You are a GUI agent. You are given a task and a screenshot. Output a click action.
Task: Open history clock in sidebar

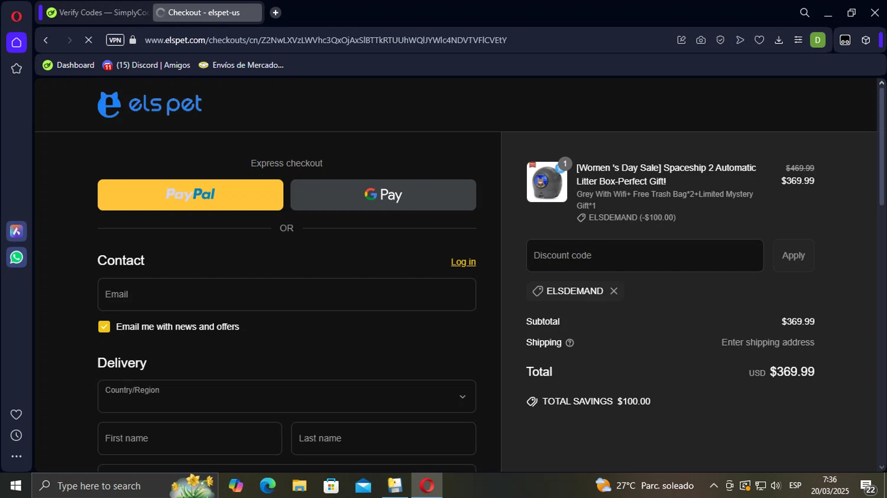(17, 435)
